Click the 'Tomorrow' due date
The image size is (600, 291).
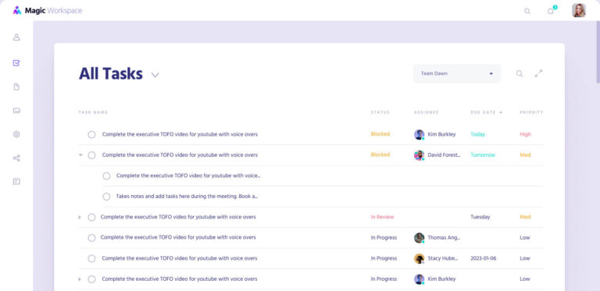(x=483, y=155)
